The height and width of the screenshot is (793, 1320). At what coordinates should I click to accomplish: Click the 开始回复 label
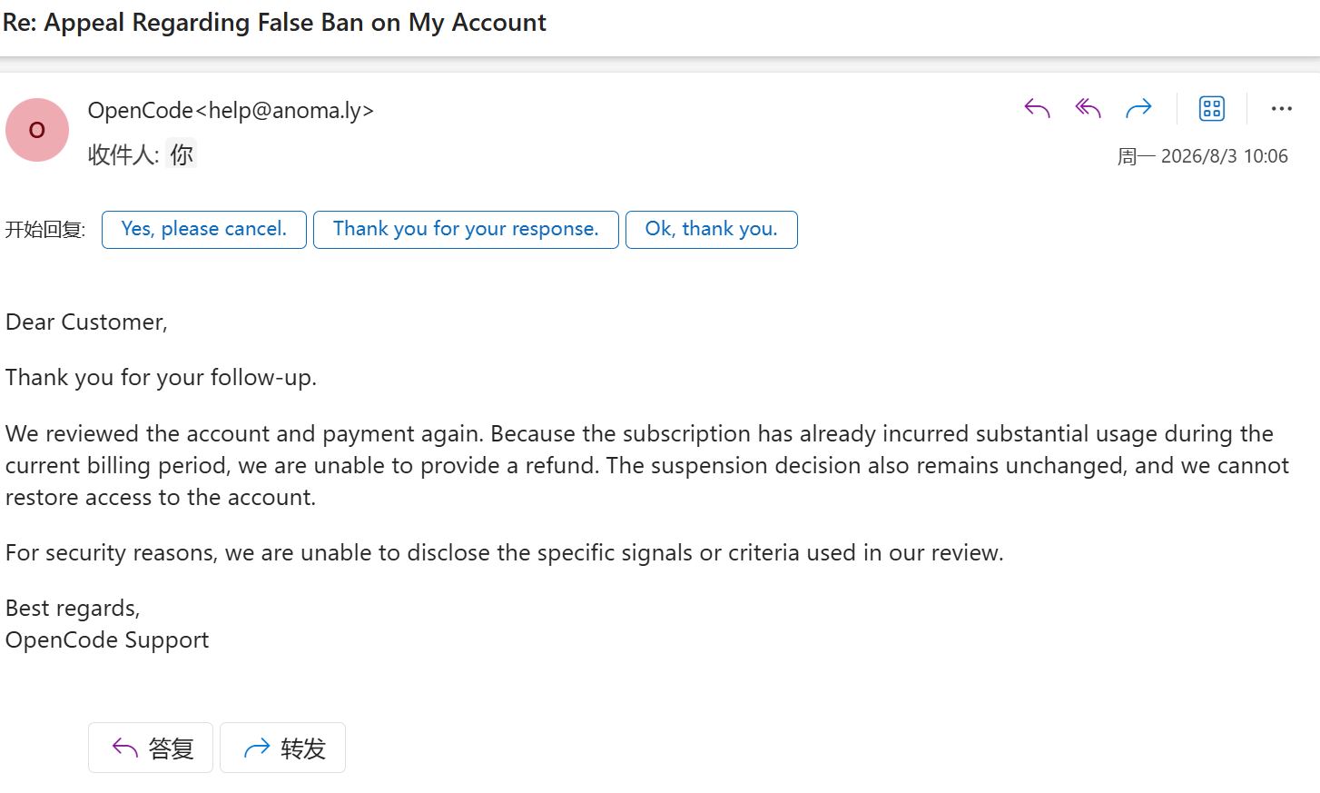tap(45, 229)
